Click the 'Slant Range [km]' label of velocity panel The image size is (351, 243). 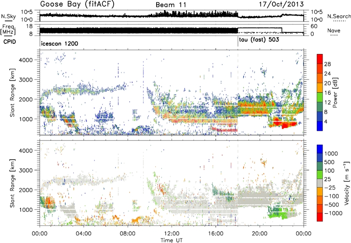point(12,183)
